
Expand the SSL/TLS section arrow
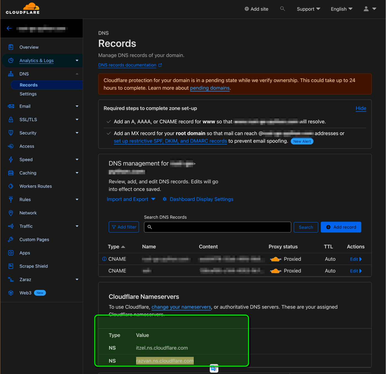pyautogui.click(x=77, y=119)
